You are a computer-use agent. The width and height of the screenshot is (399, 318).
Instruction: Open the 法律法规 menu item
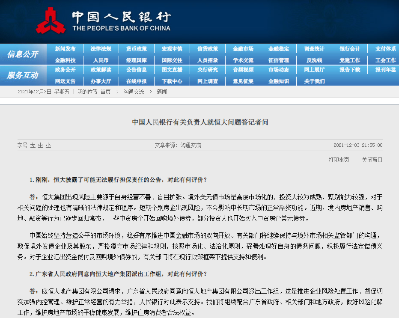101,49
